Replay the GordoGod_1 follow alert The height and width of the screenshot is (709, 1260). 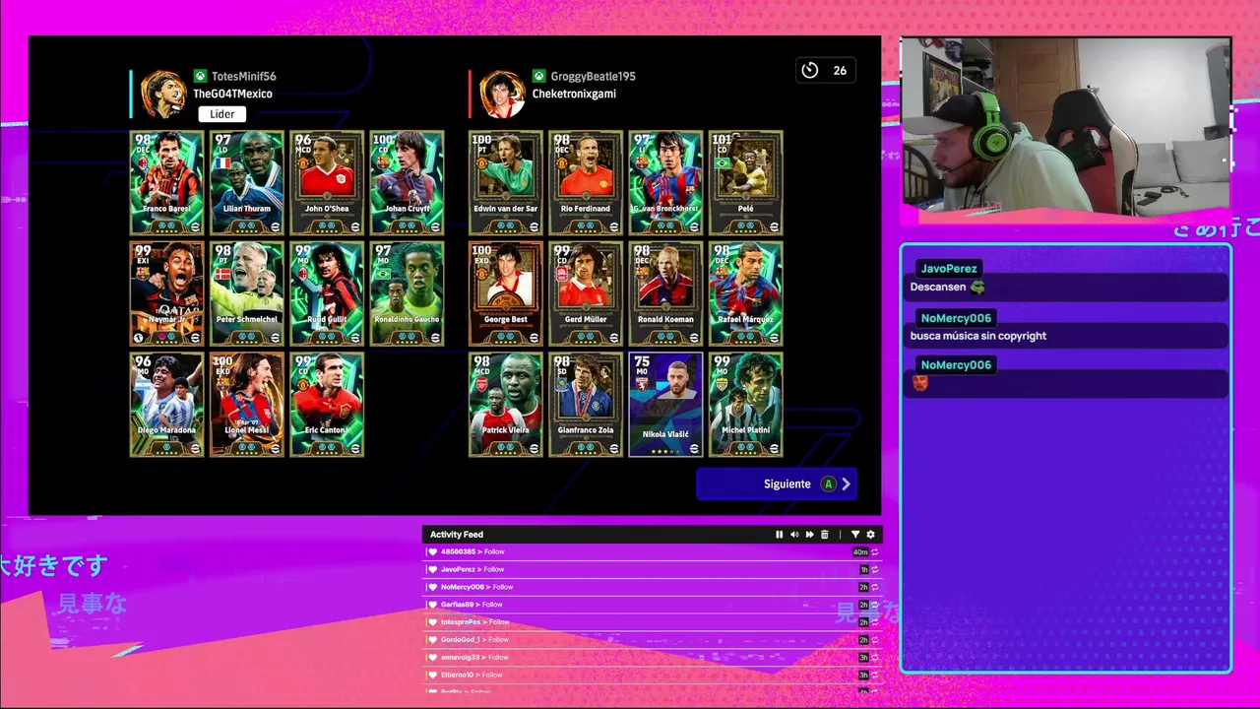point(874,640)
